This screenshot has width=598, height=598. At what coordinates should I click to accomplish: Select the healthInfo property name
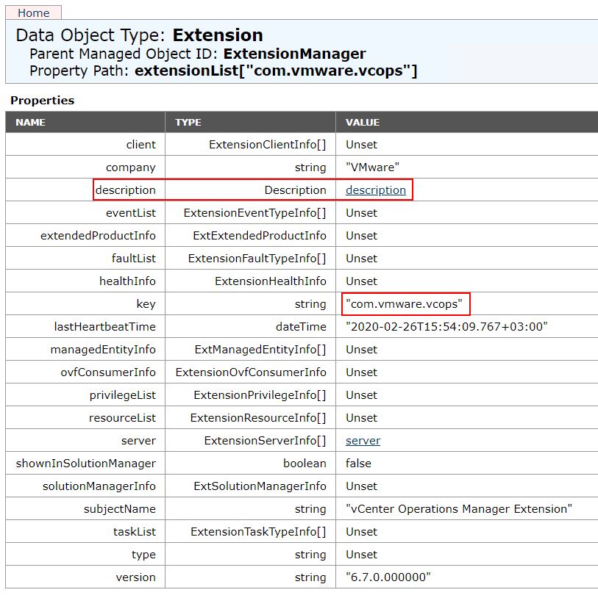coord(127,281)
